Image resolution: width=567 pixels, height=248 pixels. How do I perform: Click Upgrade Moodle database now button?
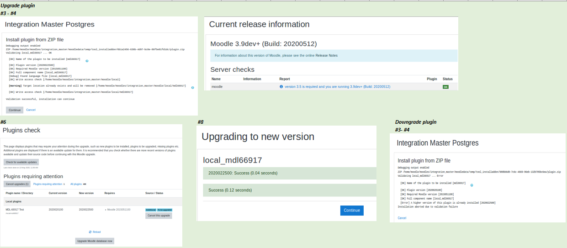pos(95,241)
